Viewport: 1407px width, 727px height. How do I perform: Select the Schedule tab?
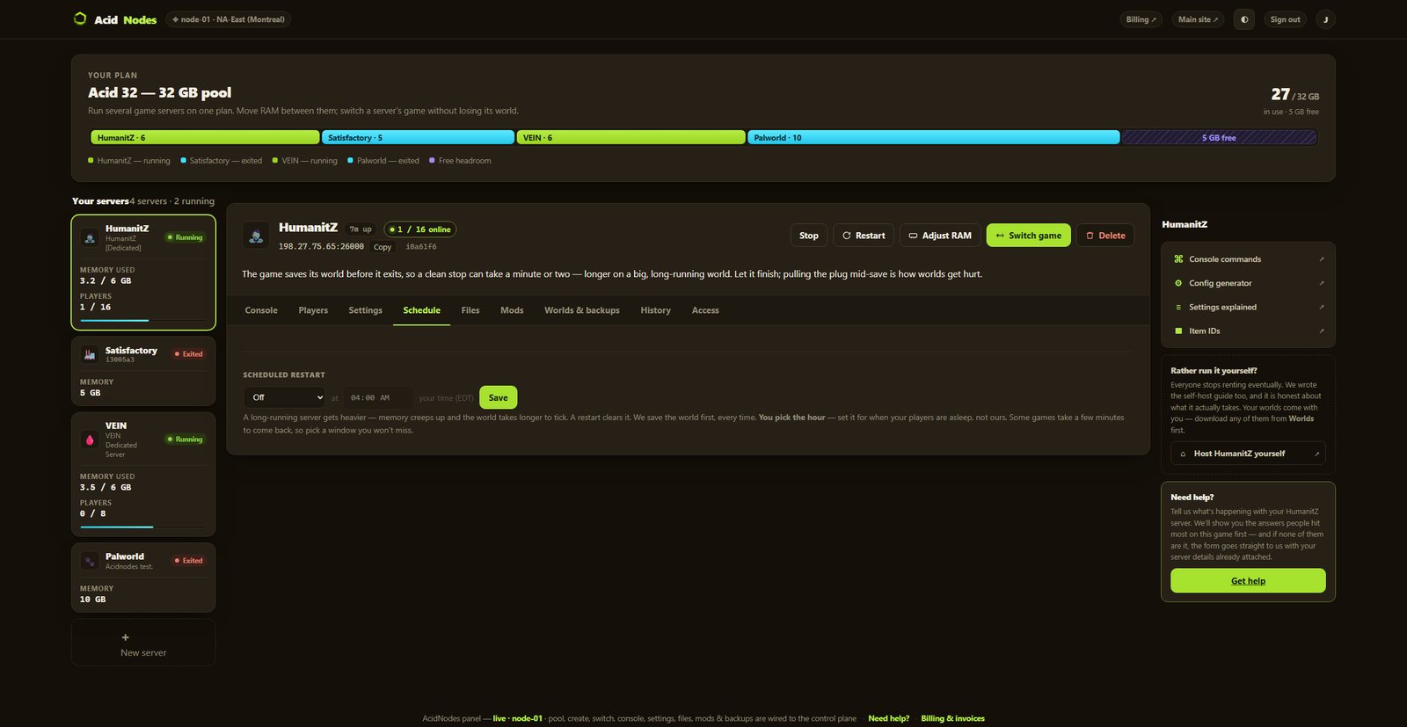click(x=421, y=310)
